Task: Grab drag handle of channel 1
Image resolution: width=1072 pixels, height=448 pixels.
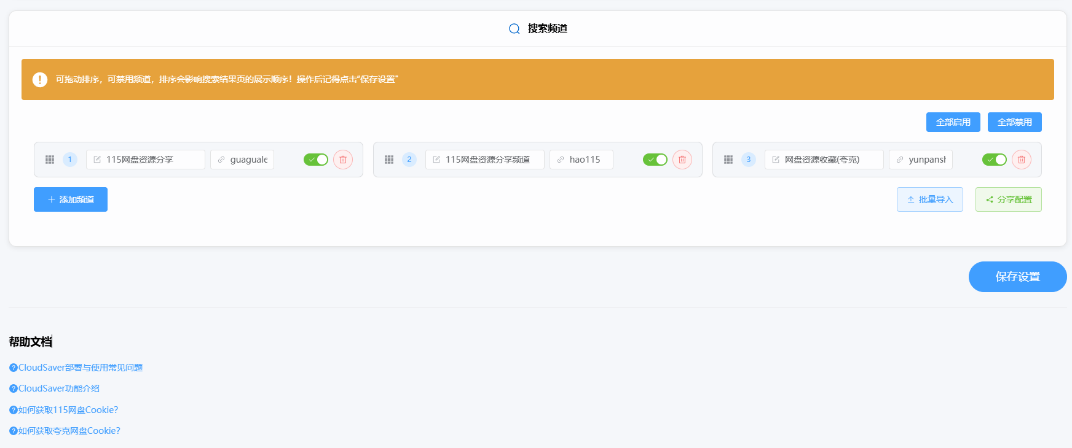Action: pos(50,160)
